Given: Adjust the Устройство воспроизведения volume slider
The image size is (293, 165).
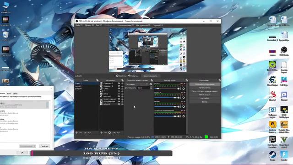Looking at the screenshot, I should 165,116.
